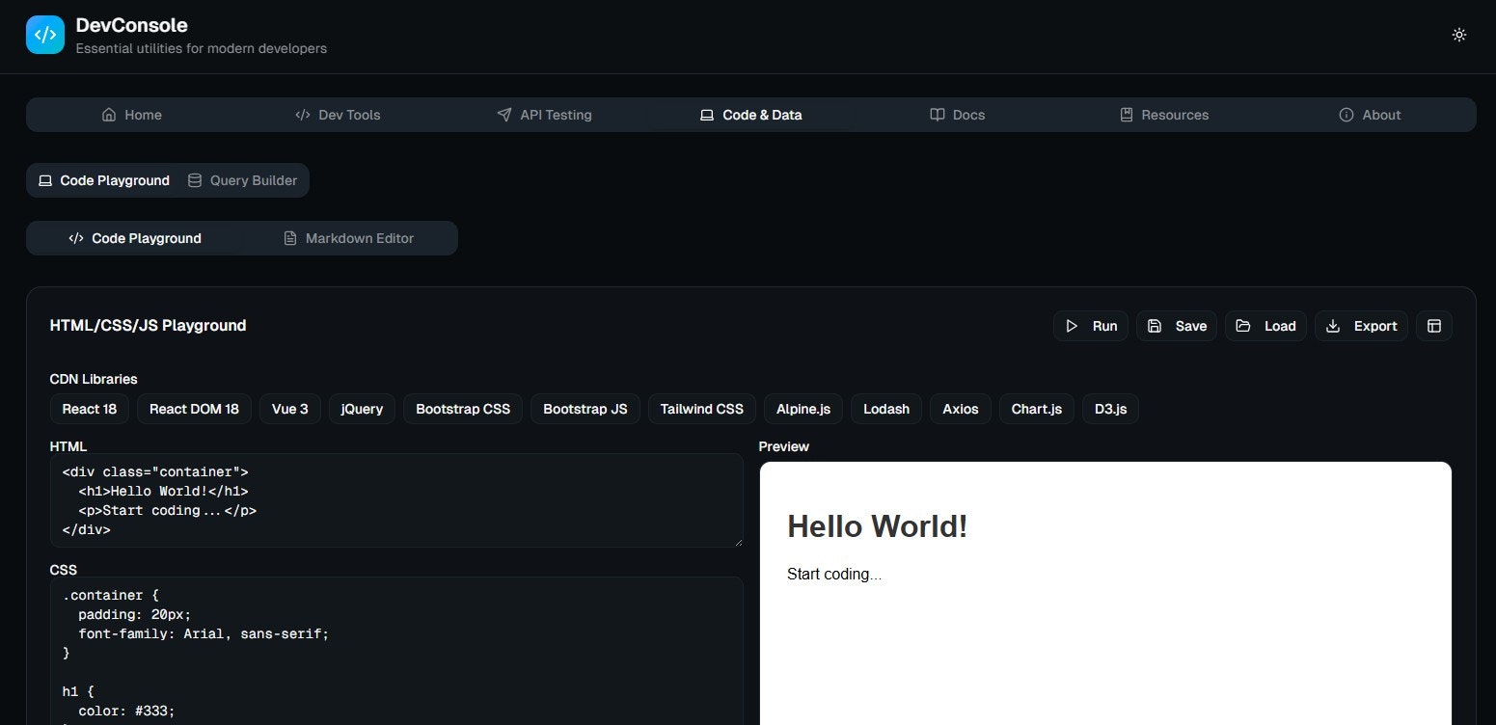Enable the React 18 CDN library

[x=89, y=409]
